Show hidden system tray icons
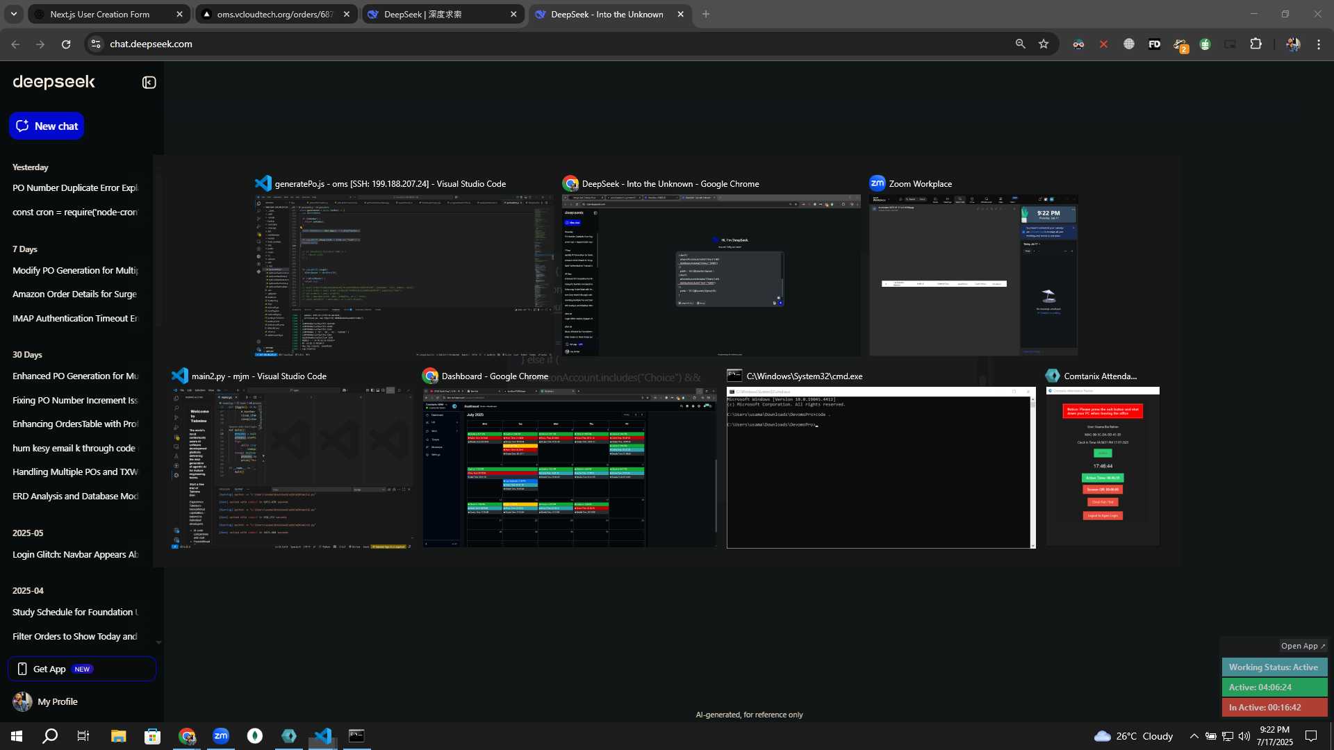This screenshot has height=750, width=1334. point(1194,736)
